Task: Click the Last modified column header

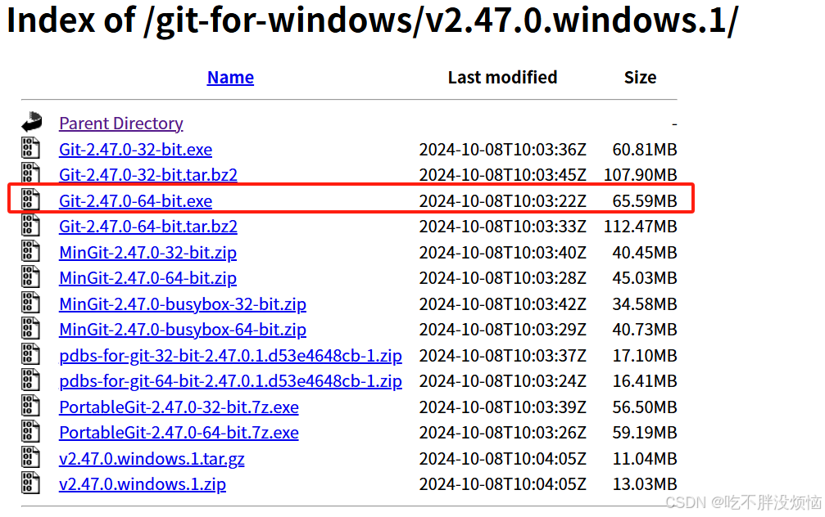Action: point(502,77)
